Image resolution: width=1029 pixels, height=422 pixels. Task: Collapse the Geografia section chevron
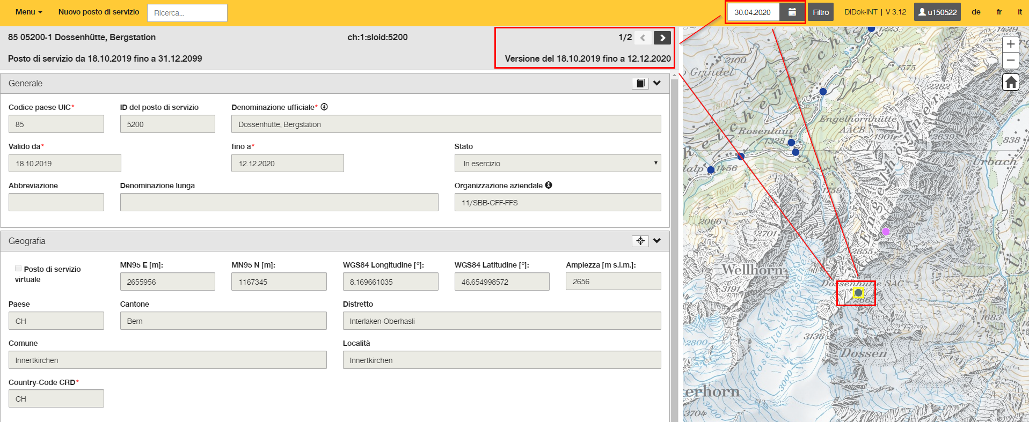point(657,241)
